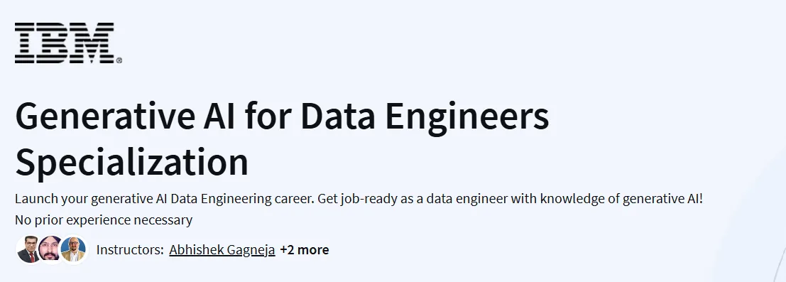Open the first instructor avatar with red tie
The image size is (786, 282).
[29, 249]
